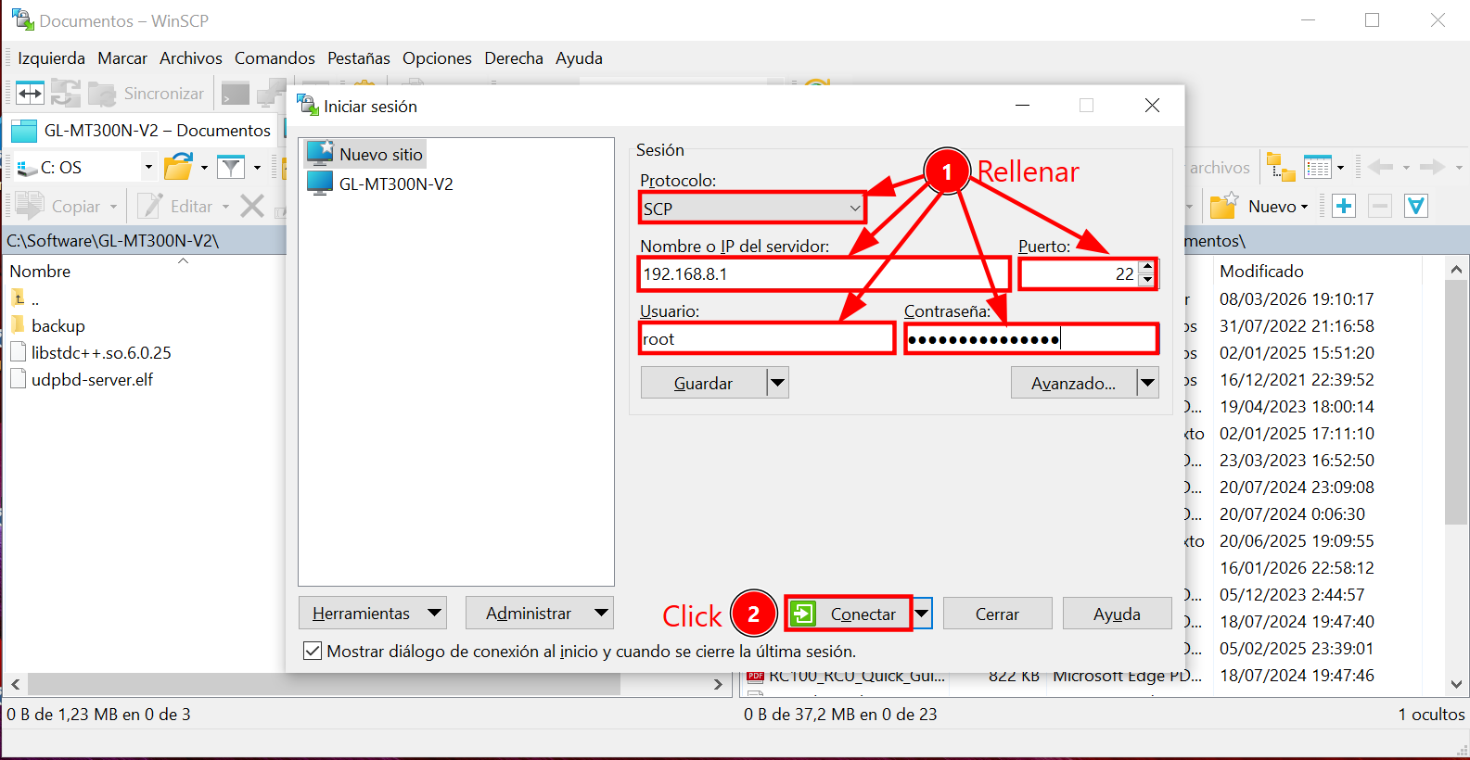Sort left panel by Nombre column header
Viewport: 1470px width, 760px height.
tap(40, 272)
